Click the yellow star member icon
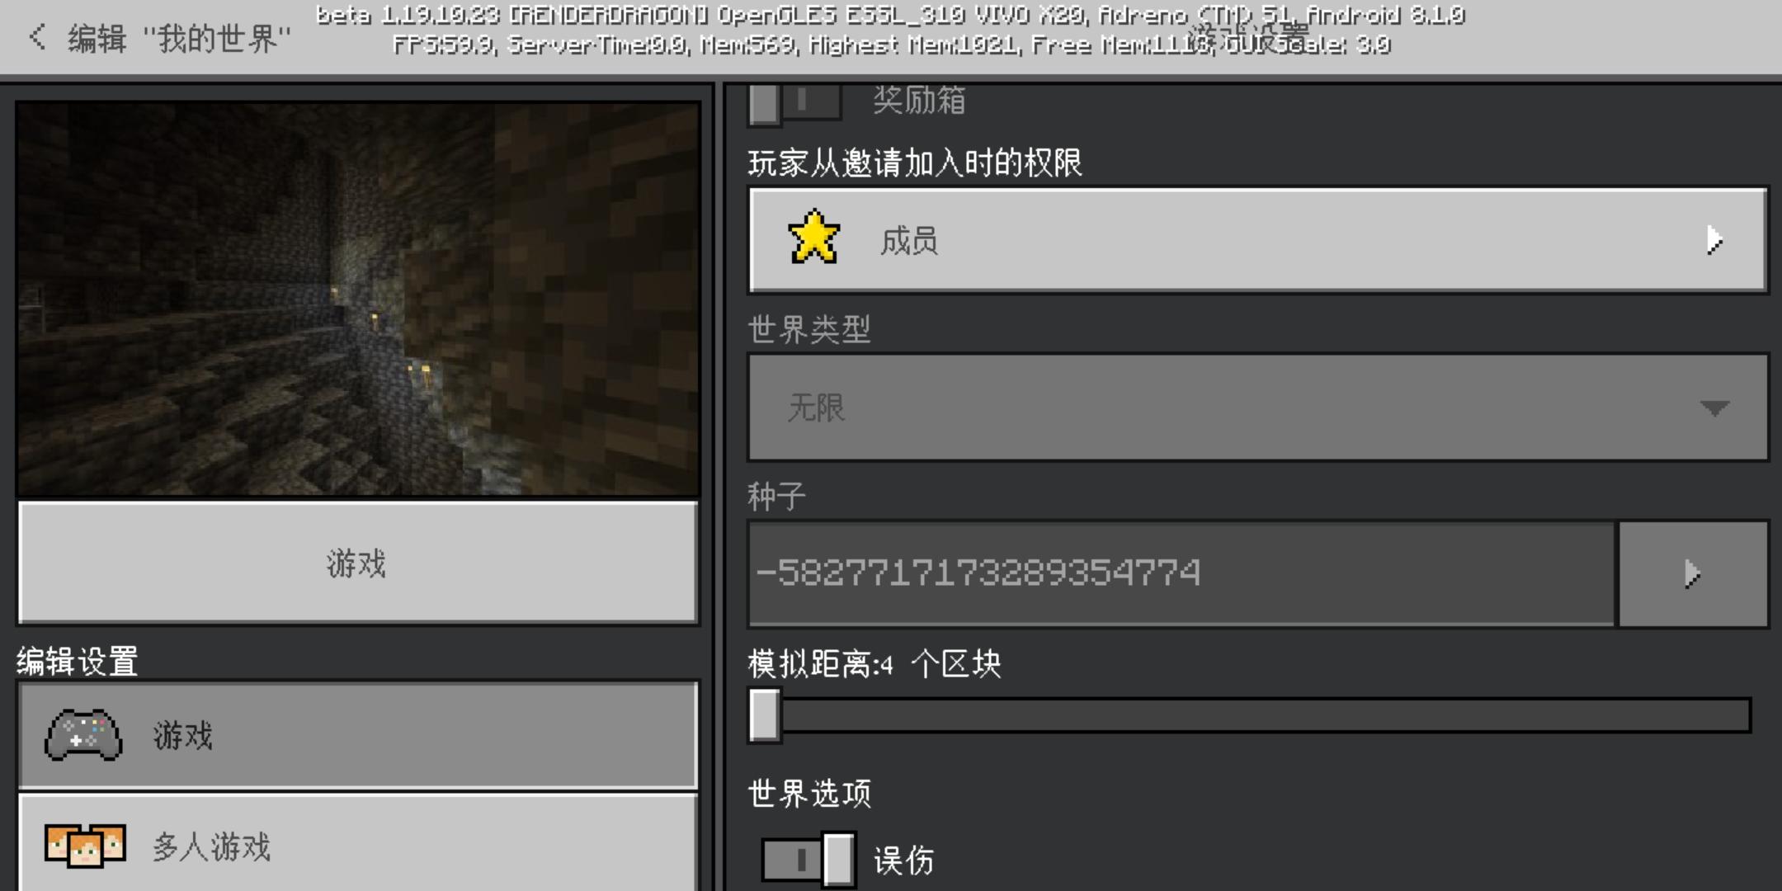 pos(814,238)
